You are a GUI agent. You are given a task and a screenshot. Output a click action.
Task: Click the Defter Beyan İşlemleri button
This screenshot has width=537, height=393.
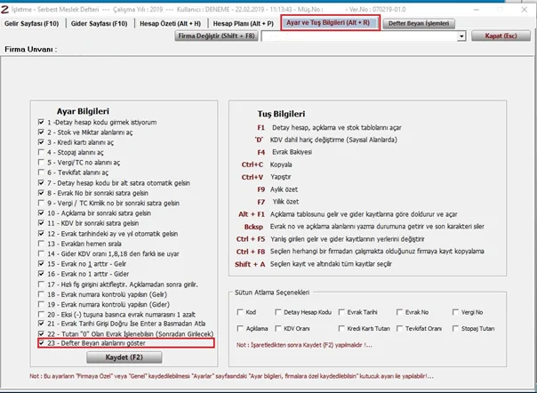pyautogui.click(x=419, y=24)
